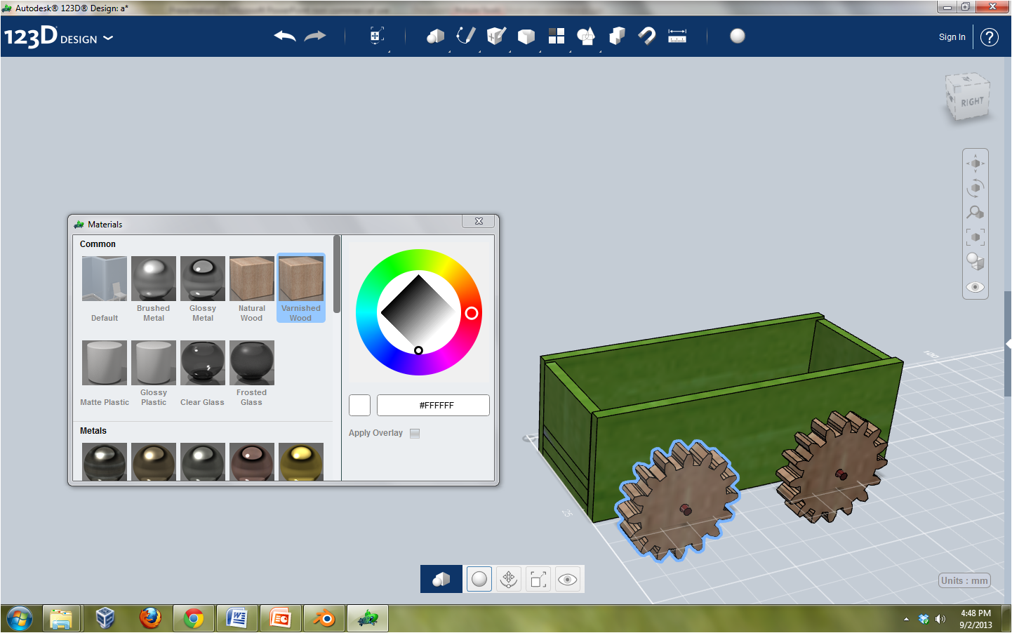Click the RIGHT face of view cube

click(x=972, y=102)
